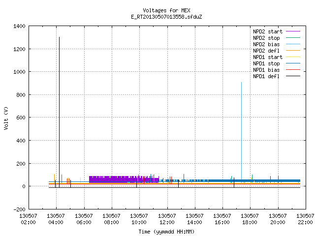315x236 pixels.
Task: Click the 16:00 time axis label
Action: pos(222,222)
